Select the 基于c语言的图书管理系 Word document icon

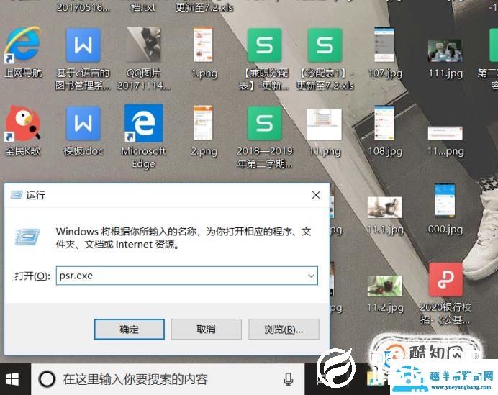point(83,45)
